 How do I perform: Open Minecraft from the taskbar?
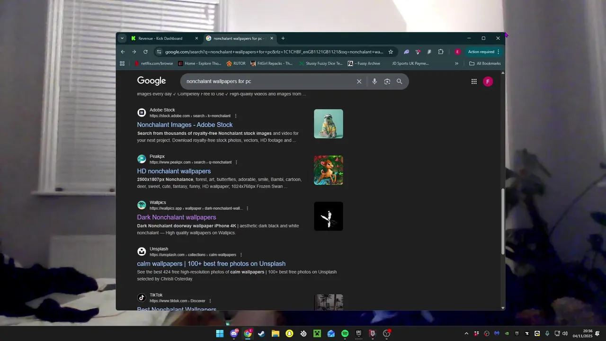[x=317, y=333]
